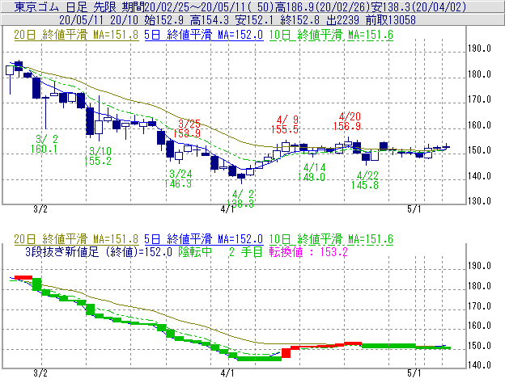Select the 4/9 155.5 high price label

pyautogui.click(x=285, y=124)
